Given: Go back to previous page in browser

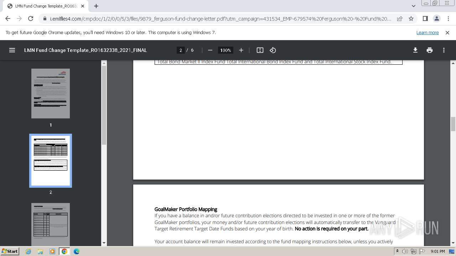Looking at the screenshot, I should [x=8, y=18].
